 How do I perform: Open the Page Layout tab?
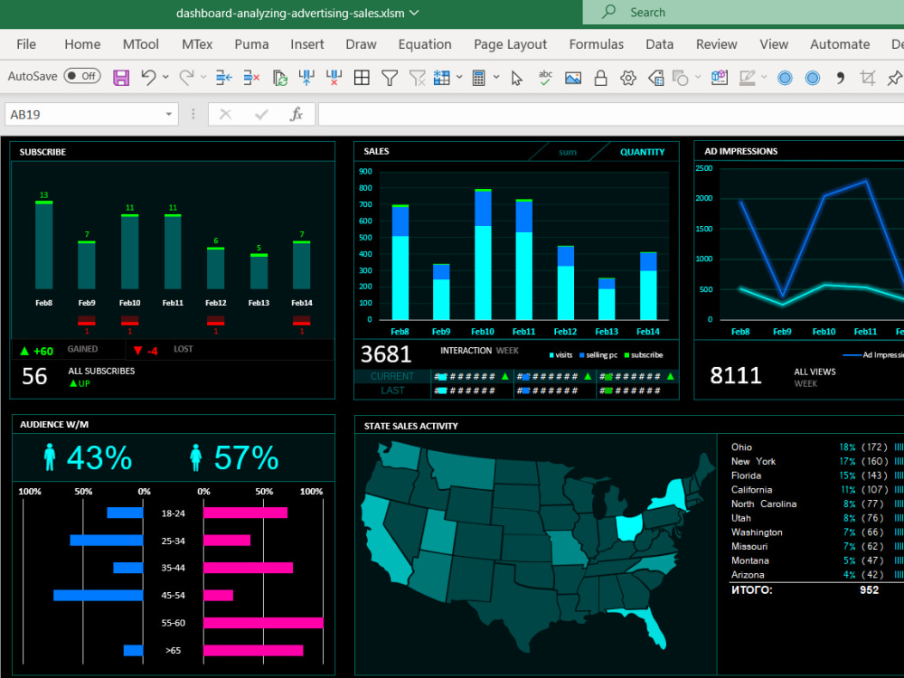coord(509,43)
